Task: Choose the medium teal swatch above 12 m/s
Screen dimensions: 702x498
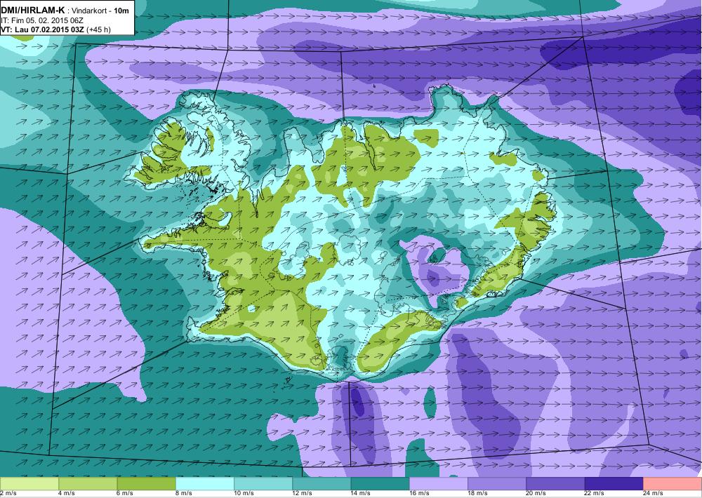Action: pyautogui.click(x=322, y=484)
